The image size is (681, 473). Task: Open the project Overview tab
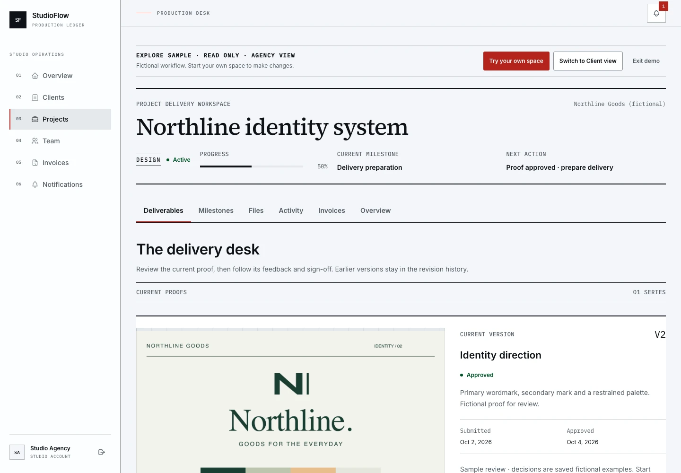pos(375,210)
